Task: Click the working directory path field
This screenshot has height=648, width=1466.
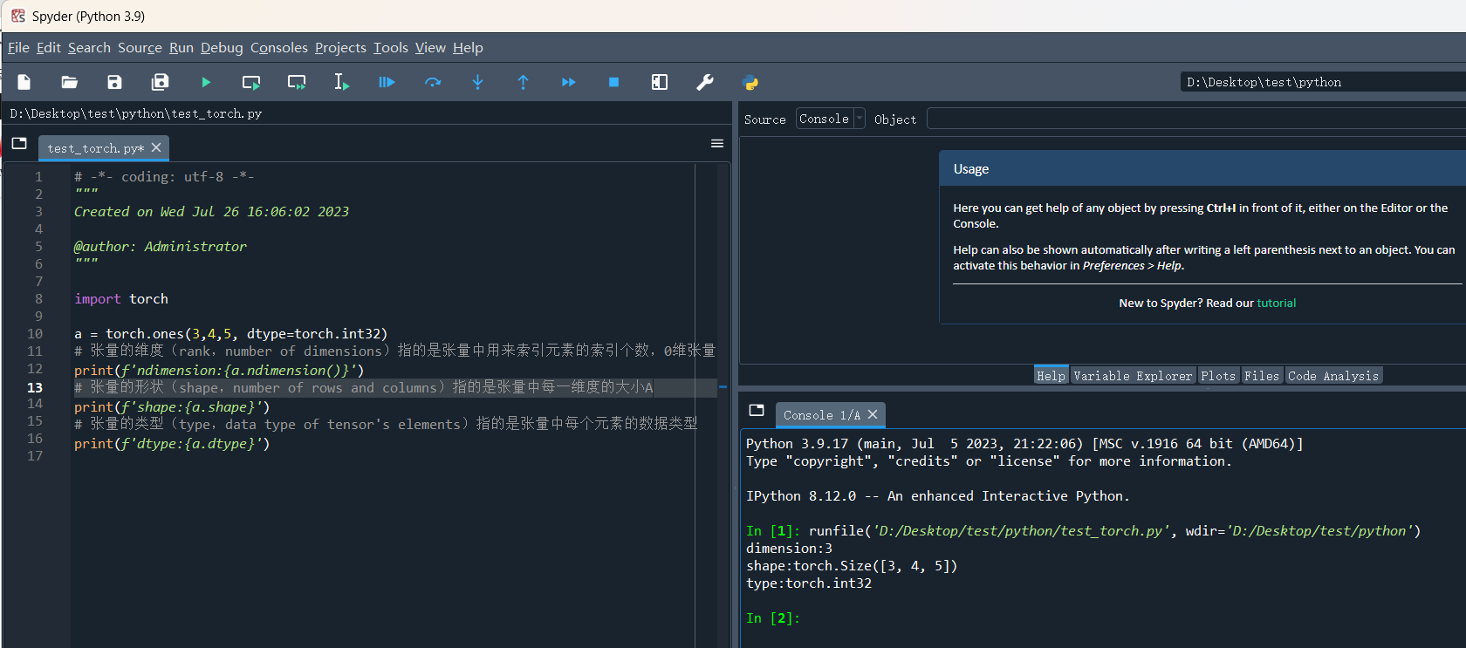Action: pos(1323,82)
